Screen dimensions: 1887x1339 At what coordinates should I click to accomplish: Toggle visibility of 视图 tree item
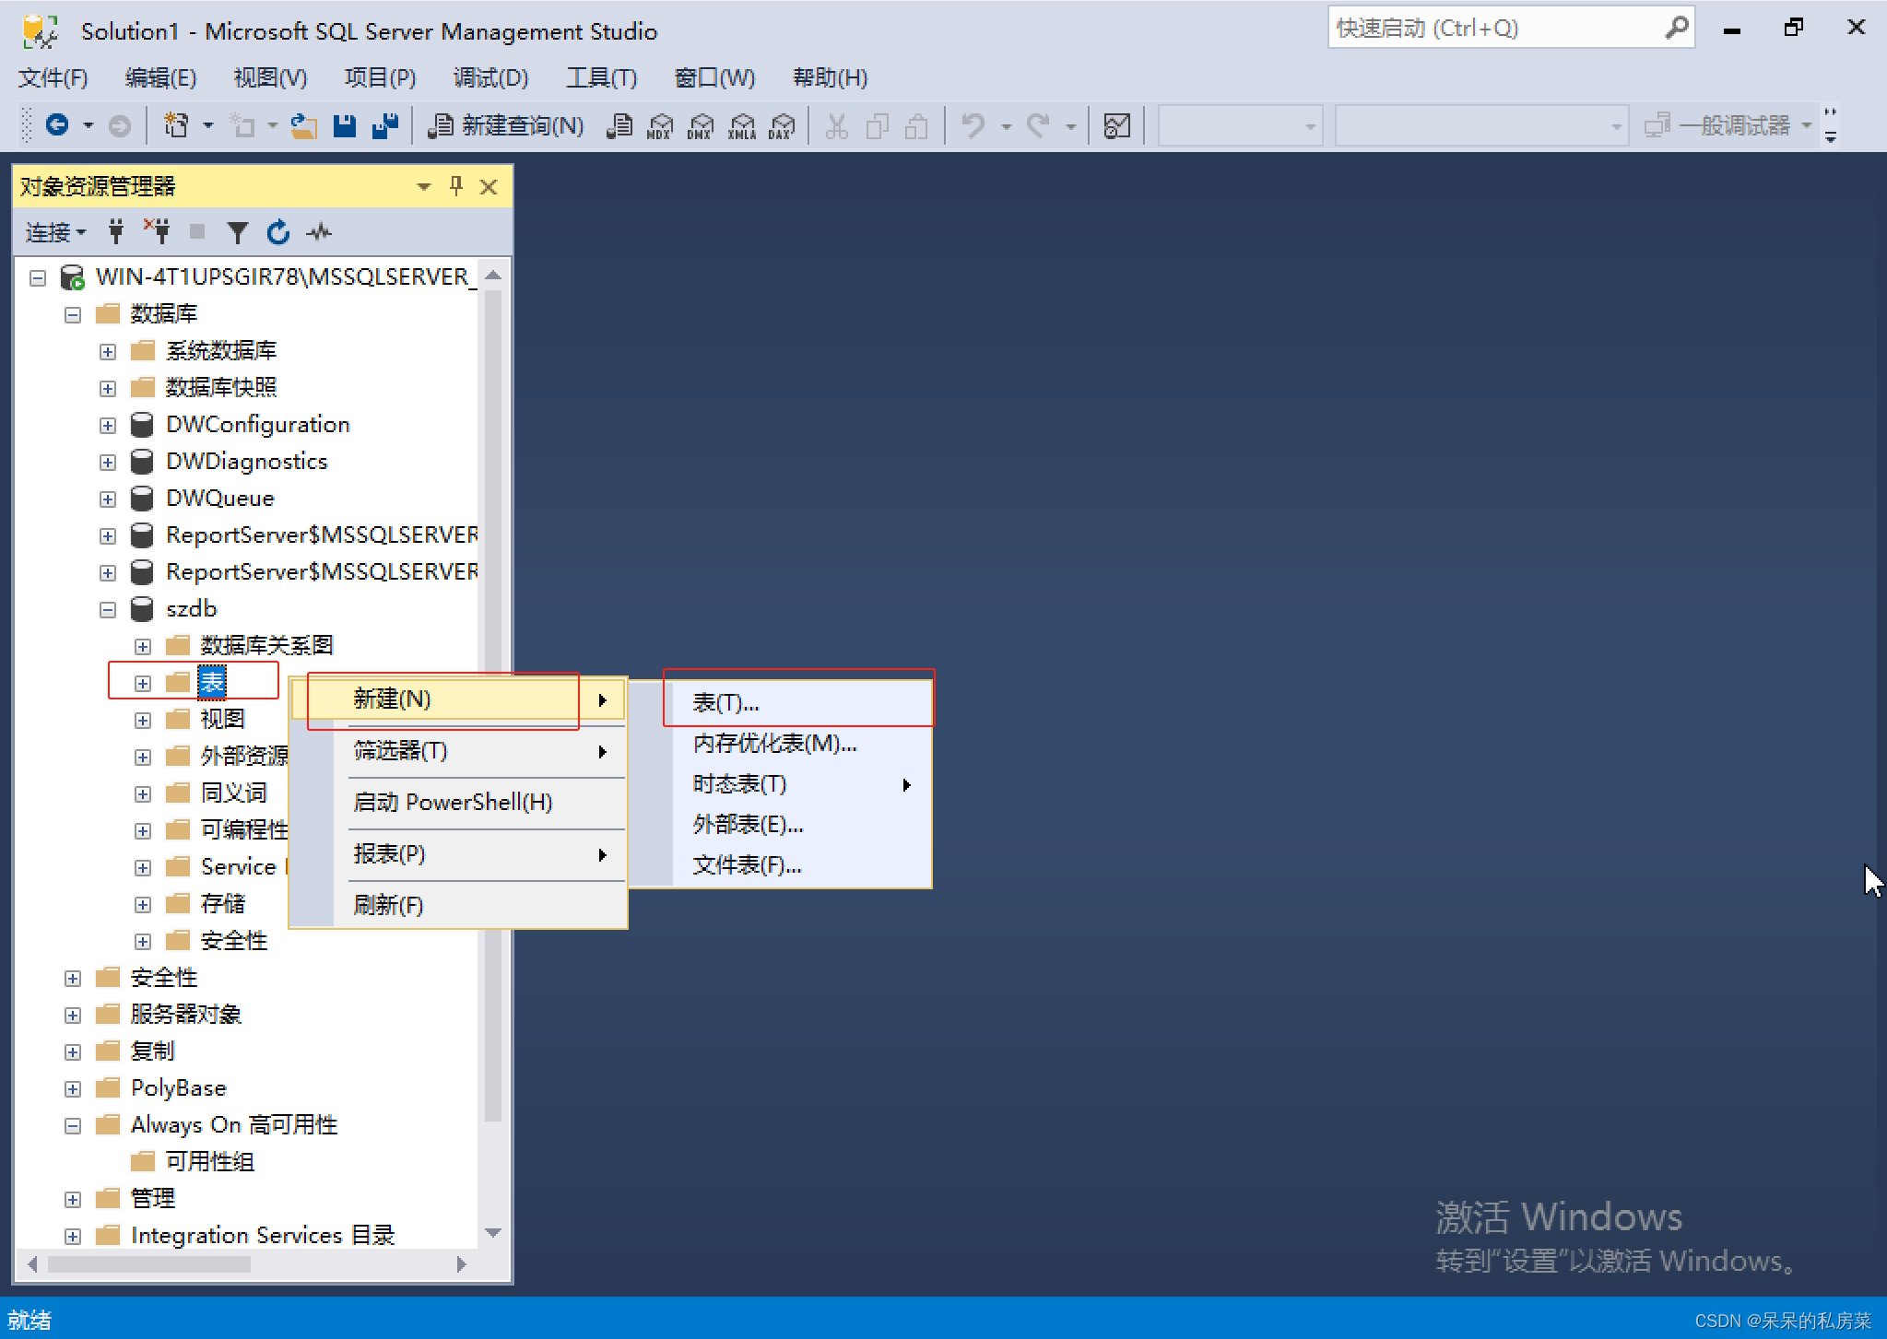point(141,717)
